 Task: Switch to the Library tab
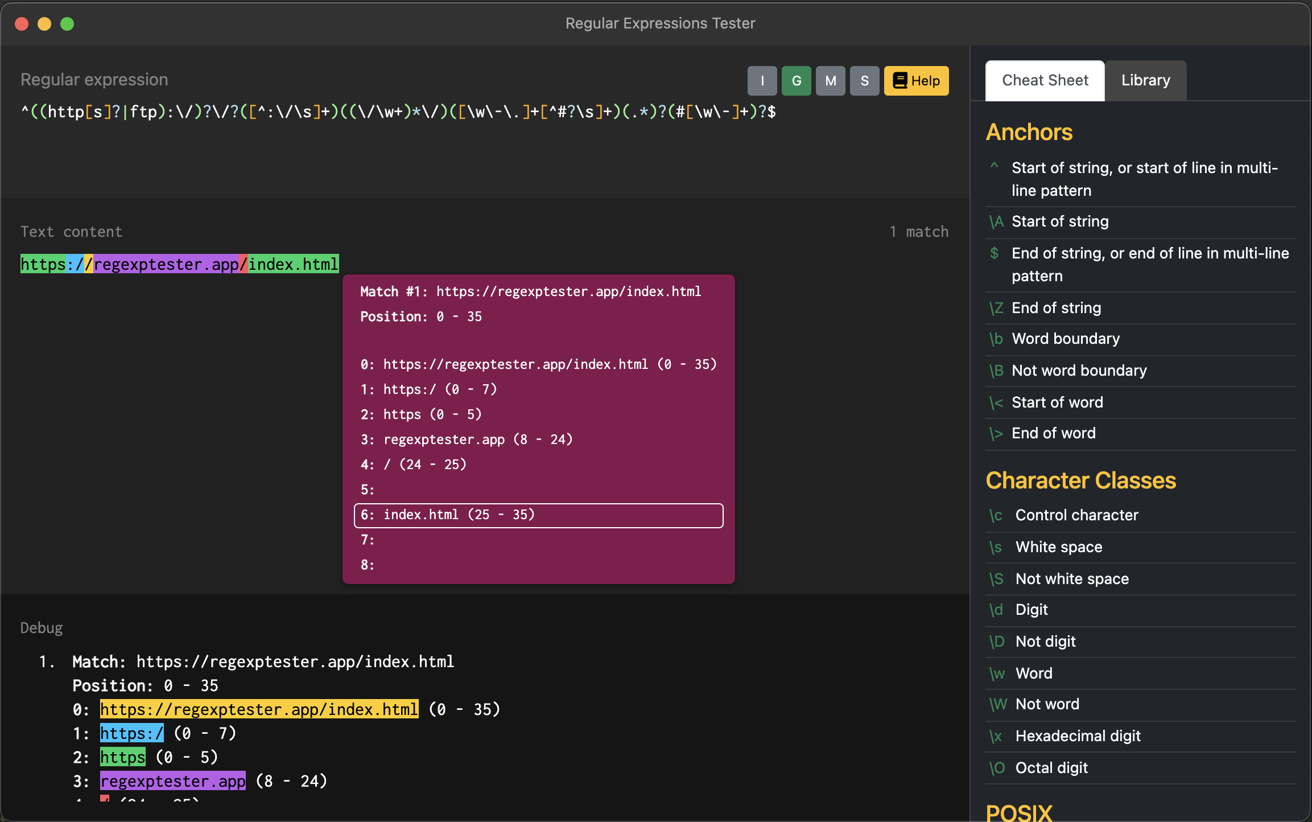pyautogui.click(x=1145, y=81)
